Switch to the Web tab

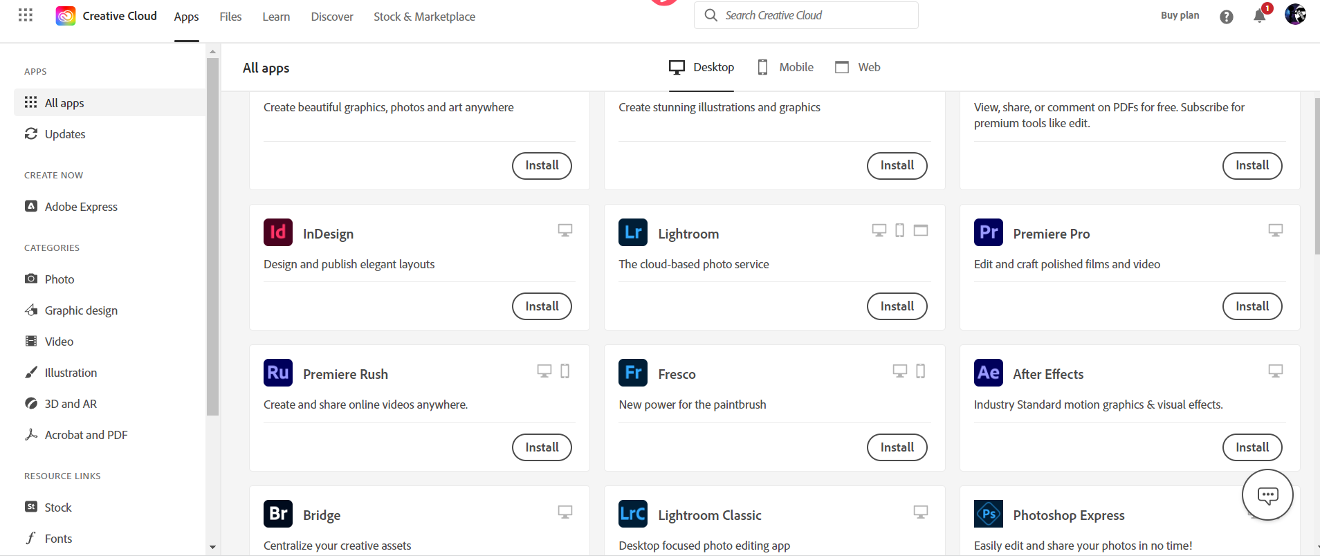point(858,67)
